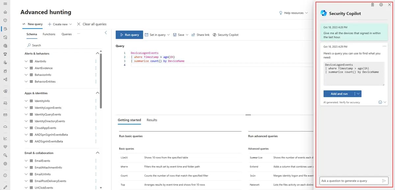Open the Security Copilot panel settings gear
The width and height of the screenshot is (395, 190).
click(x=381, y=5)
